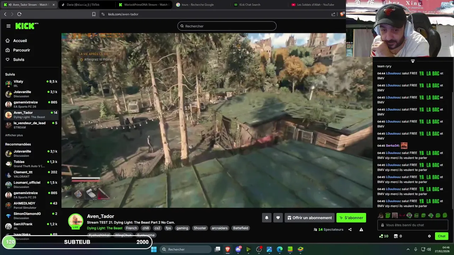Click the S'abonner button
This screenshot has height=255, width=454.
pyautogui.click(x=351, y=218)
